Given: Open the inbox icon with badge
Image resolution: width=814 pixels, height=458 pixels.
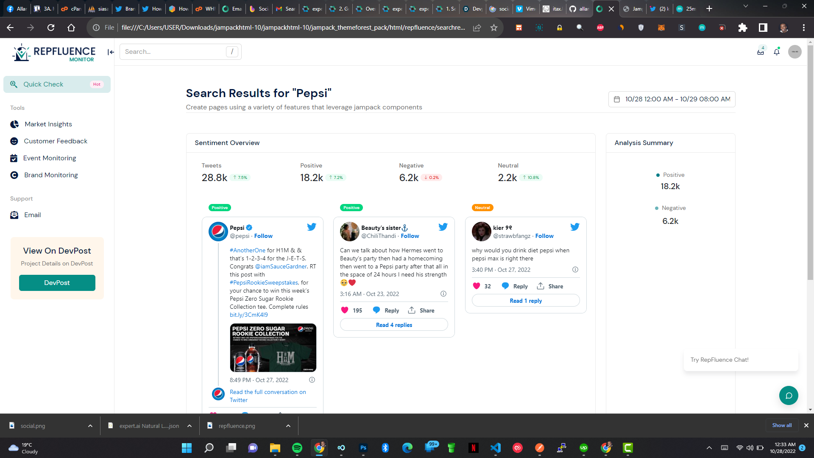Looking at the screenshot, I should click(x=761, y=52).
